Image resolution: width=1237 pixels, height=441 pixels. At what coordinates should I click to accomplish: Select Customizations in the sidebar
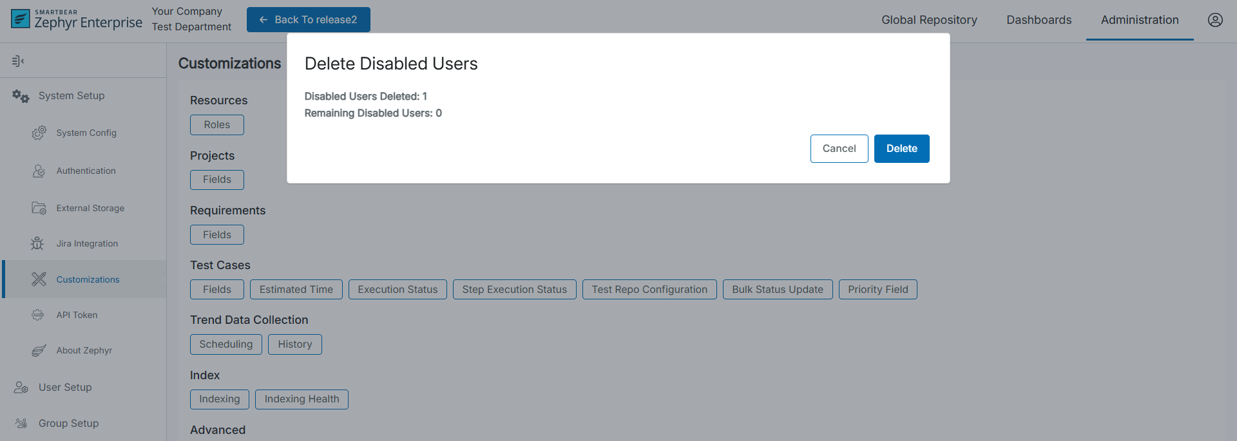(x=88, y=279)
